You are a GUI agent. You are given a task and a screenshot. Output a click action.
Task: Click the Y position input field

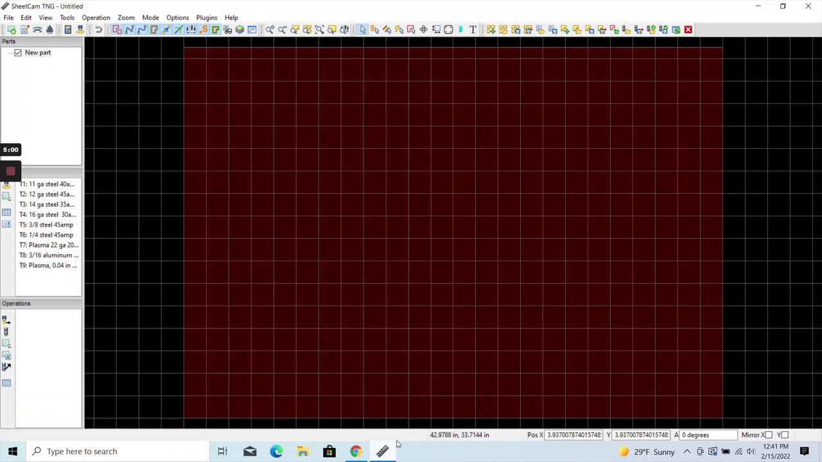click(x=642, y=435)
